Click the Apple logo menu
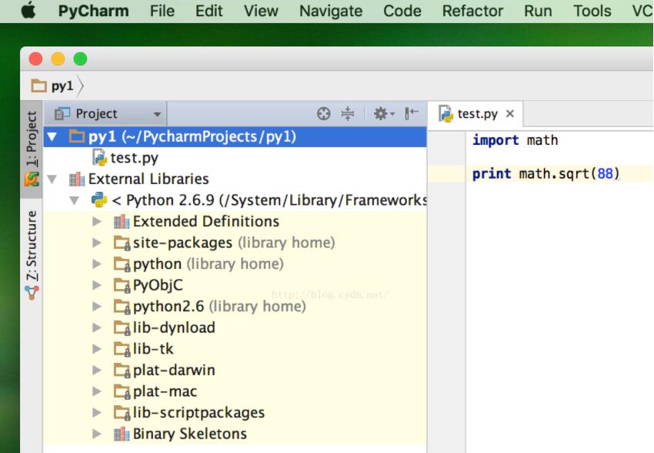This screenshot has height=453, width=654. coord(28,11)
